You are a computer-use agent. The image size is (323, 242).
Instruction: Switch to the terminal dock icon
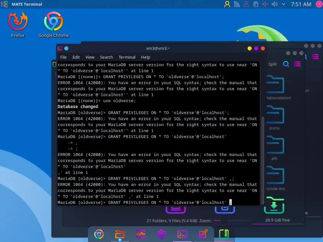182,234
